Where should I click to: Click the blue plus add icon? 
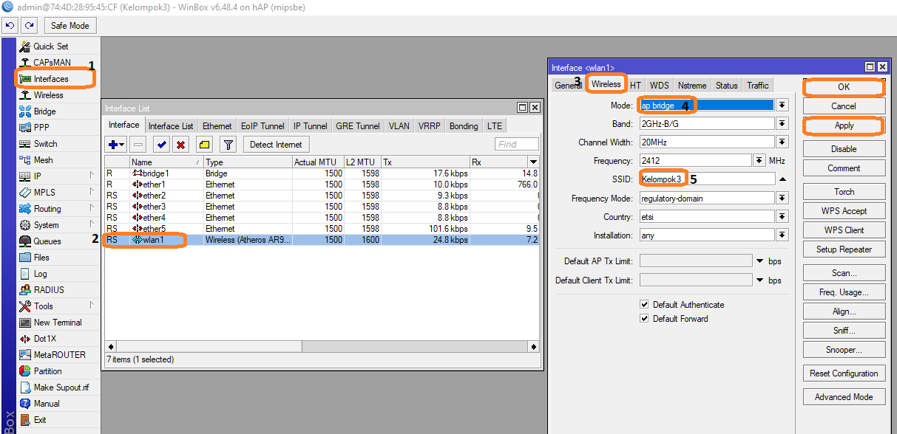(x=116, y=145)
